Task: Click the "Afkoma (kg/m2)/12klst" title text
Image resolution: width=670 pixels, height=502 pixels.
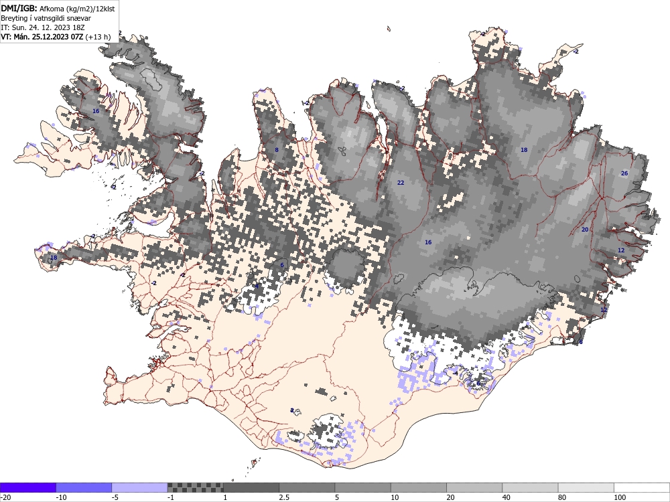Action: pyautogui.click(x=77, y=9)
